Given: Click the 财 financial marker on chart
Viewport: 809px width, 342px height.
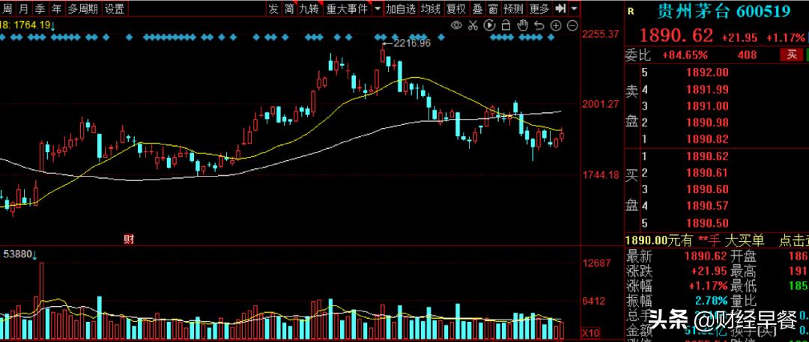Looking at the screenshot, I should coord(130,239).
